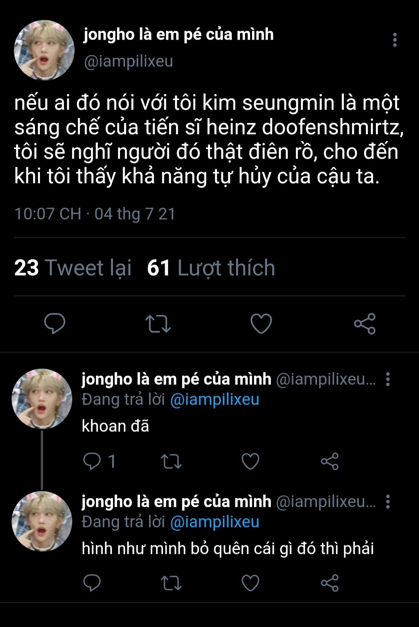Open the "khoan đã" reply comment icon
This screenshot has height=627, width=419.
(x=92, y=461)
